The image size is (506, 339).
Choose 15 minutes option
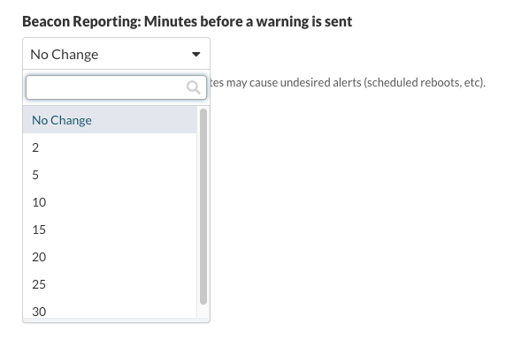pos(110,230)
